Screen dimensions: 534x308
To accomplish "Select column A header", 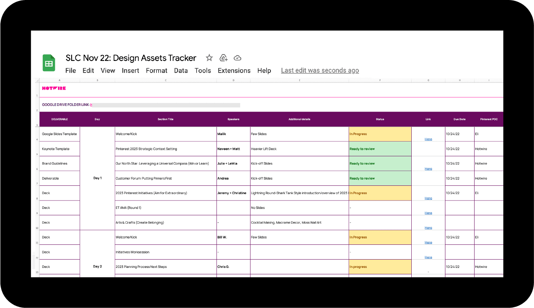I will point(59,80).
